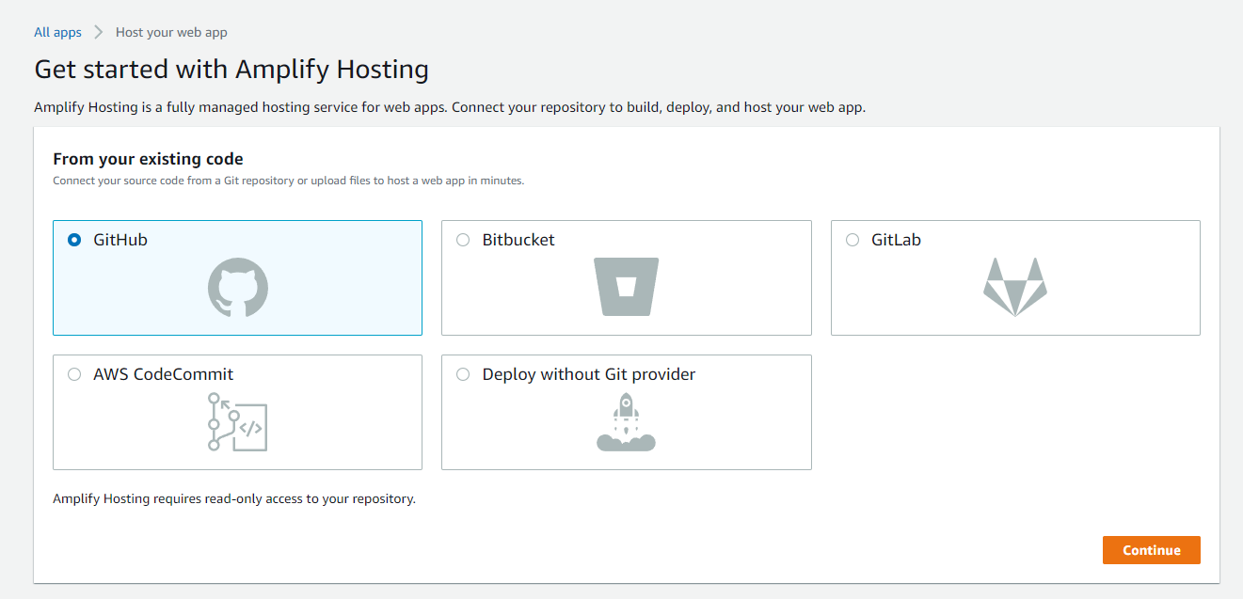Click the GitHub Octocat logo icon
This screenshot has height=599, width=1243.
tap(237, 287)
